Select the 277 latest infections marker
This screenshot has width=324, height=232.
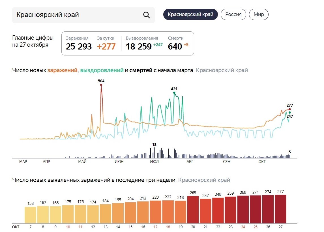tap(290, 109)
